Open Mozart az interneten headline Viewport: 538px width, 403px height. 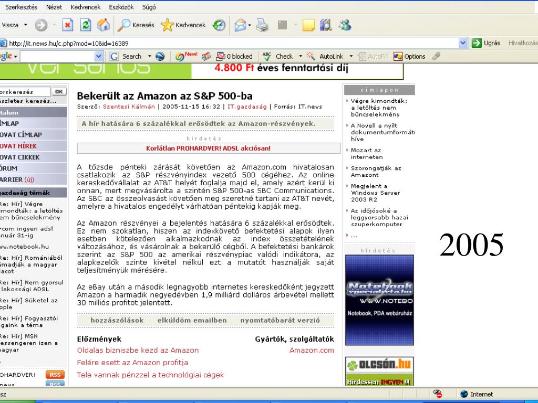click(366, 154)
